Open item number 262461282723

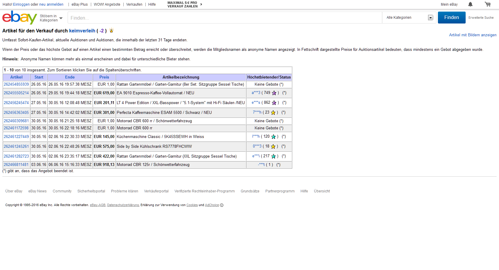16,156
